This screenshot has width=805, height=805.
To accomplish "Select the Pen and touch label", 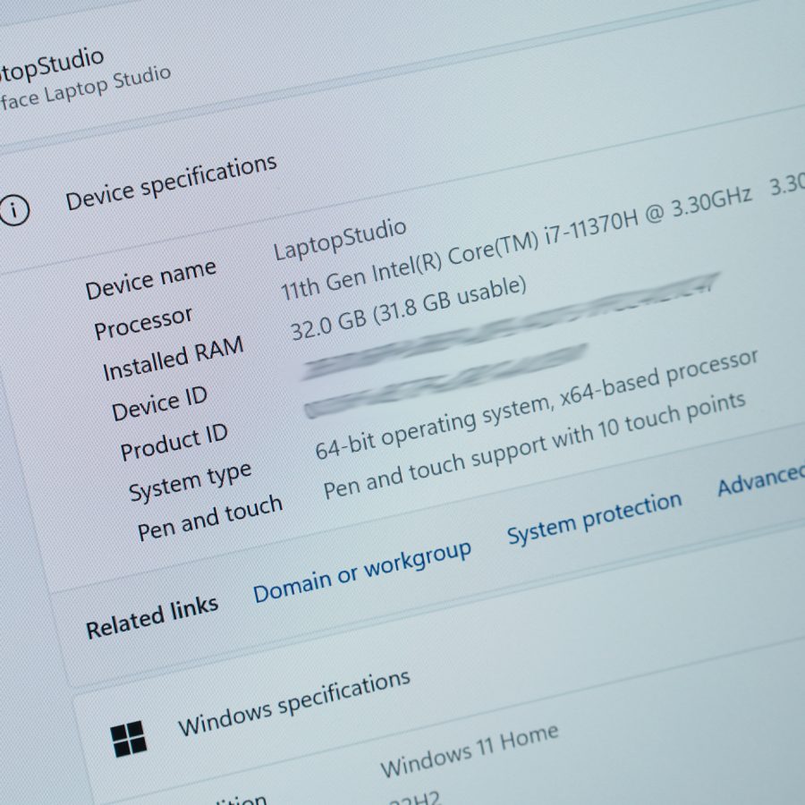I will tap(210, 519).
